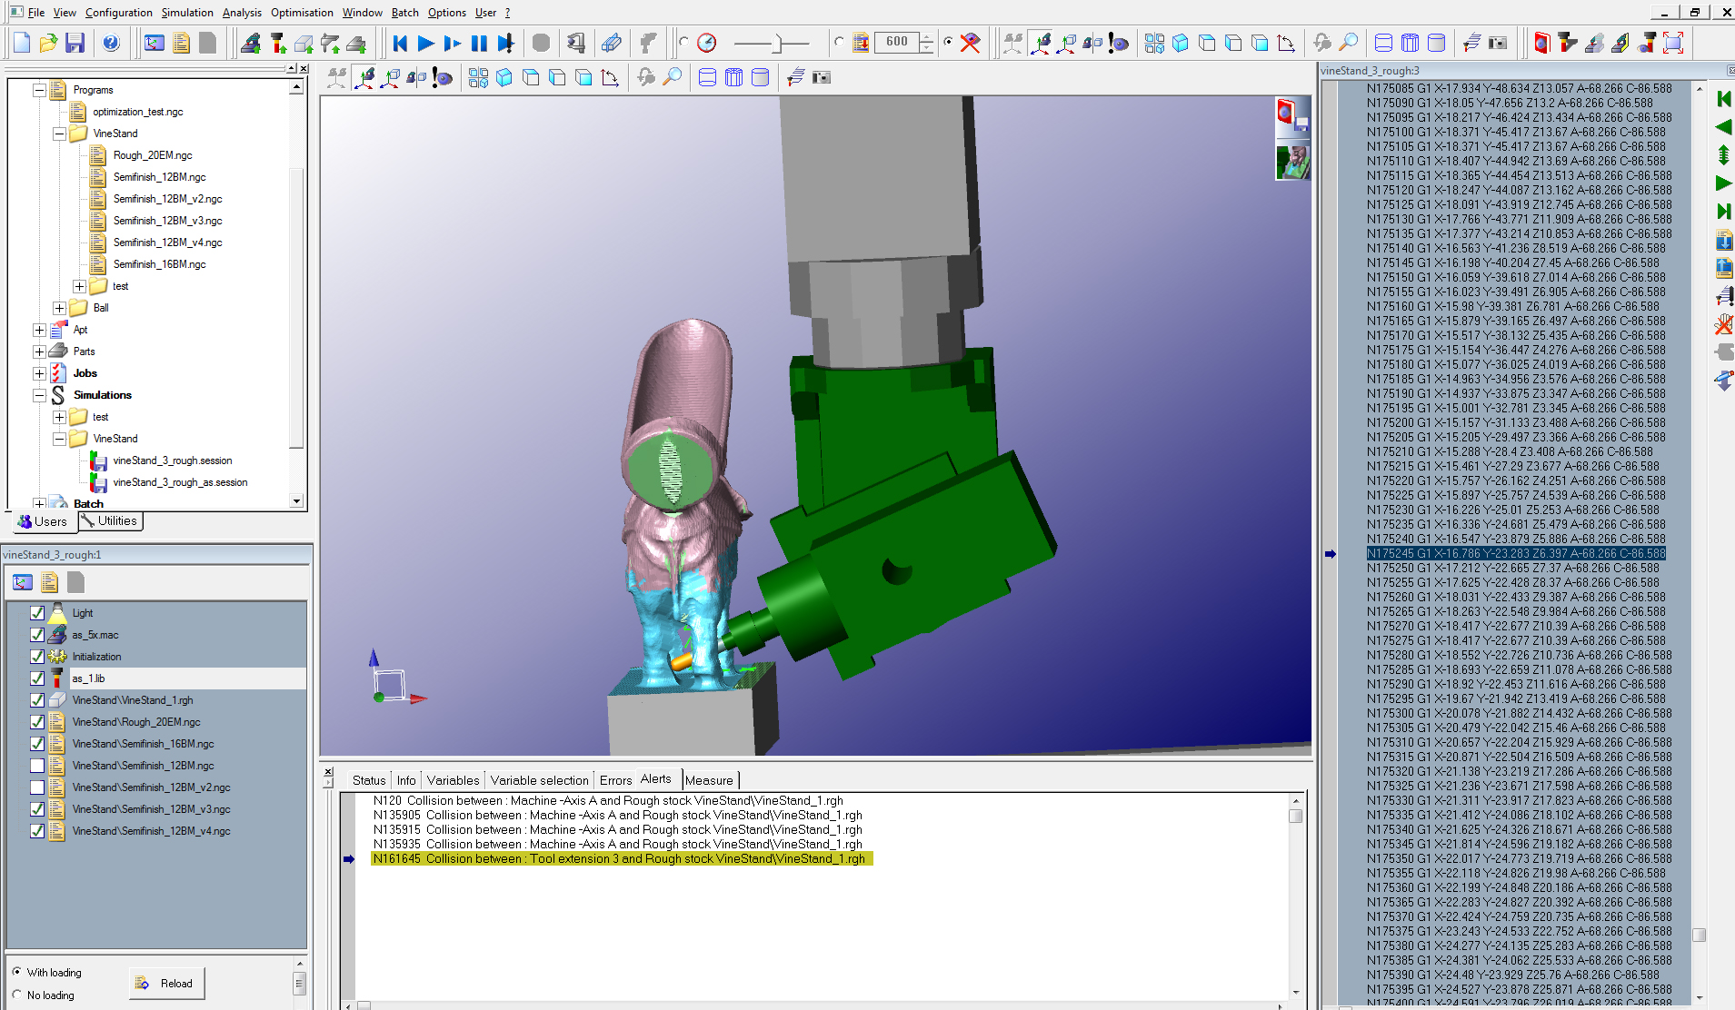
Task: Click the New file icon in toolbar
Action: tap(23, 43)
